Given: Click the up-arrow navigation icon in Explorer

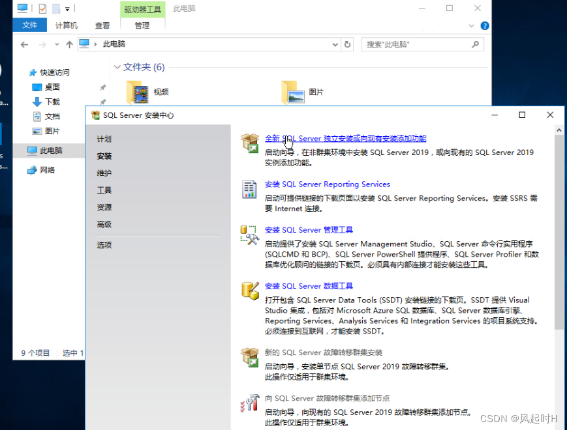Looking at the screenshot, I should (69, 45).
